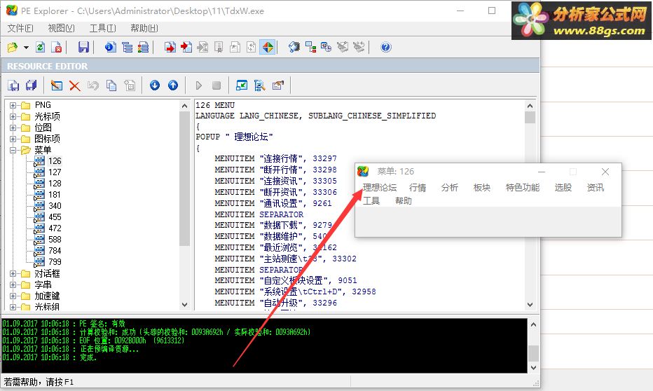653x391 pixels.
Task: Open 分析 menu in the preview window
Action: [449, 187]
